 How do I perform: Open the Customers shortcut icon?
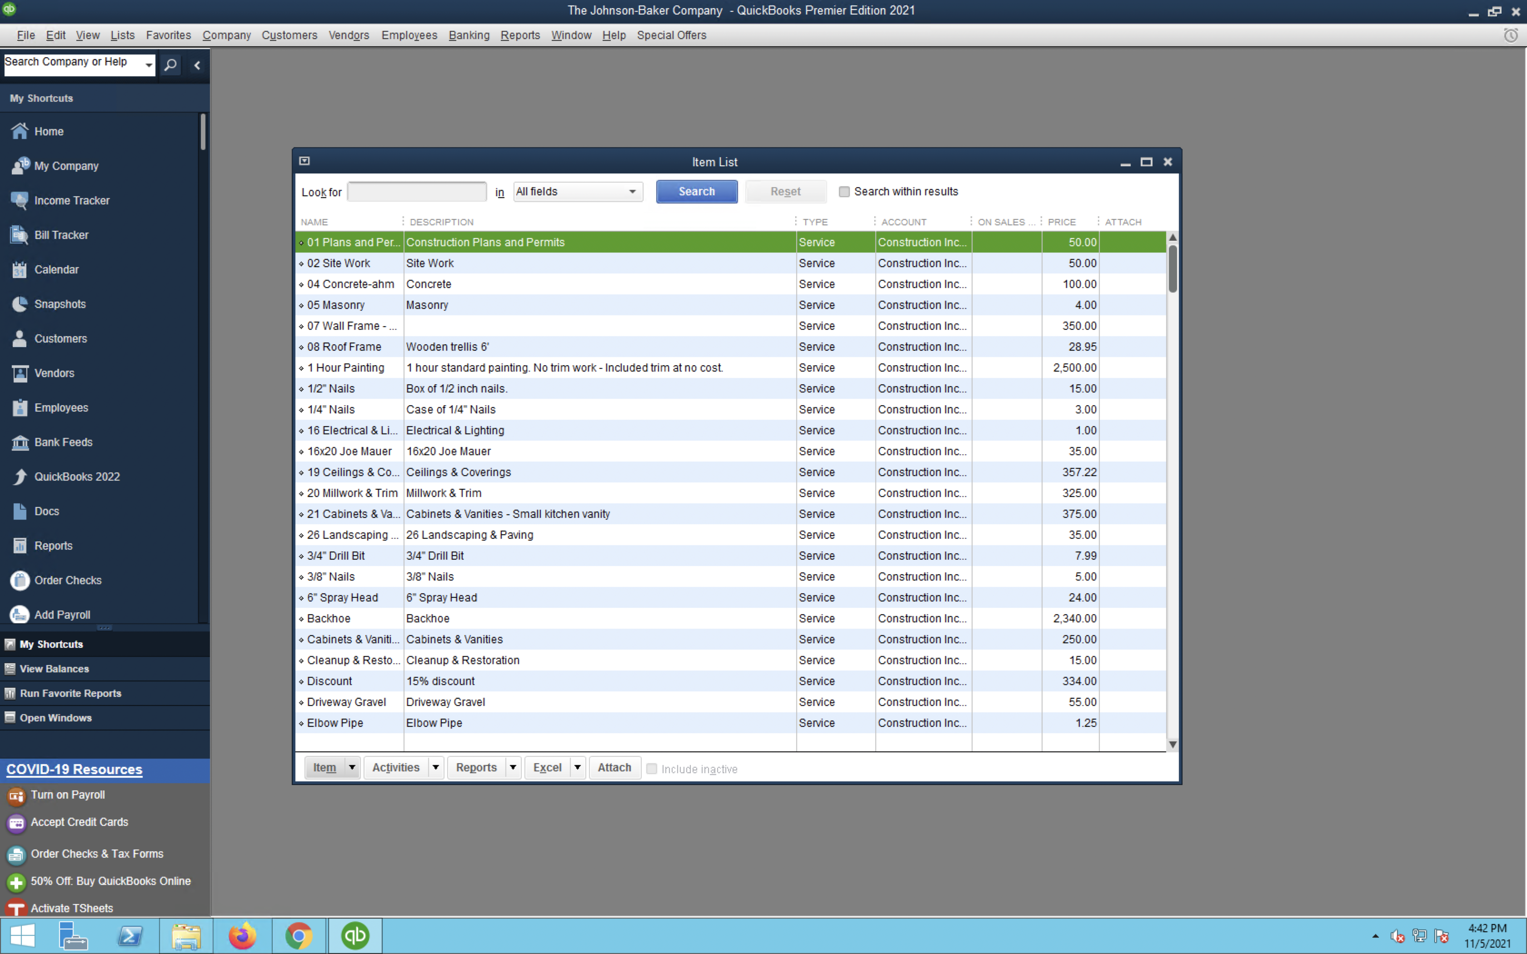tap(20, 339)
